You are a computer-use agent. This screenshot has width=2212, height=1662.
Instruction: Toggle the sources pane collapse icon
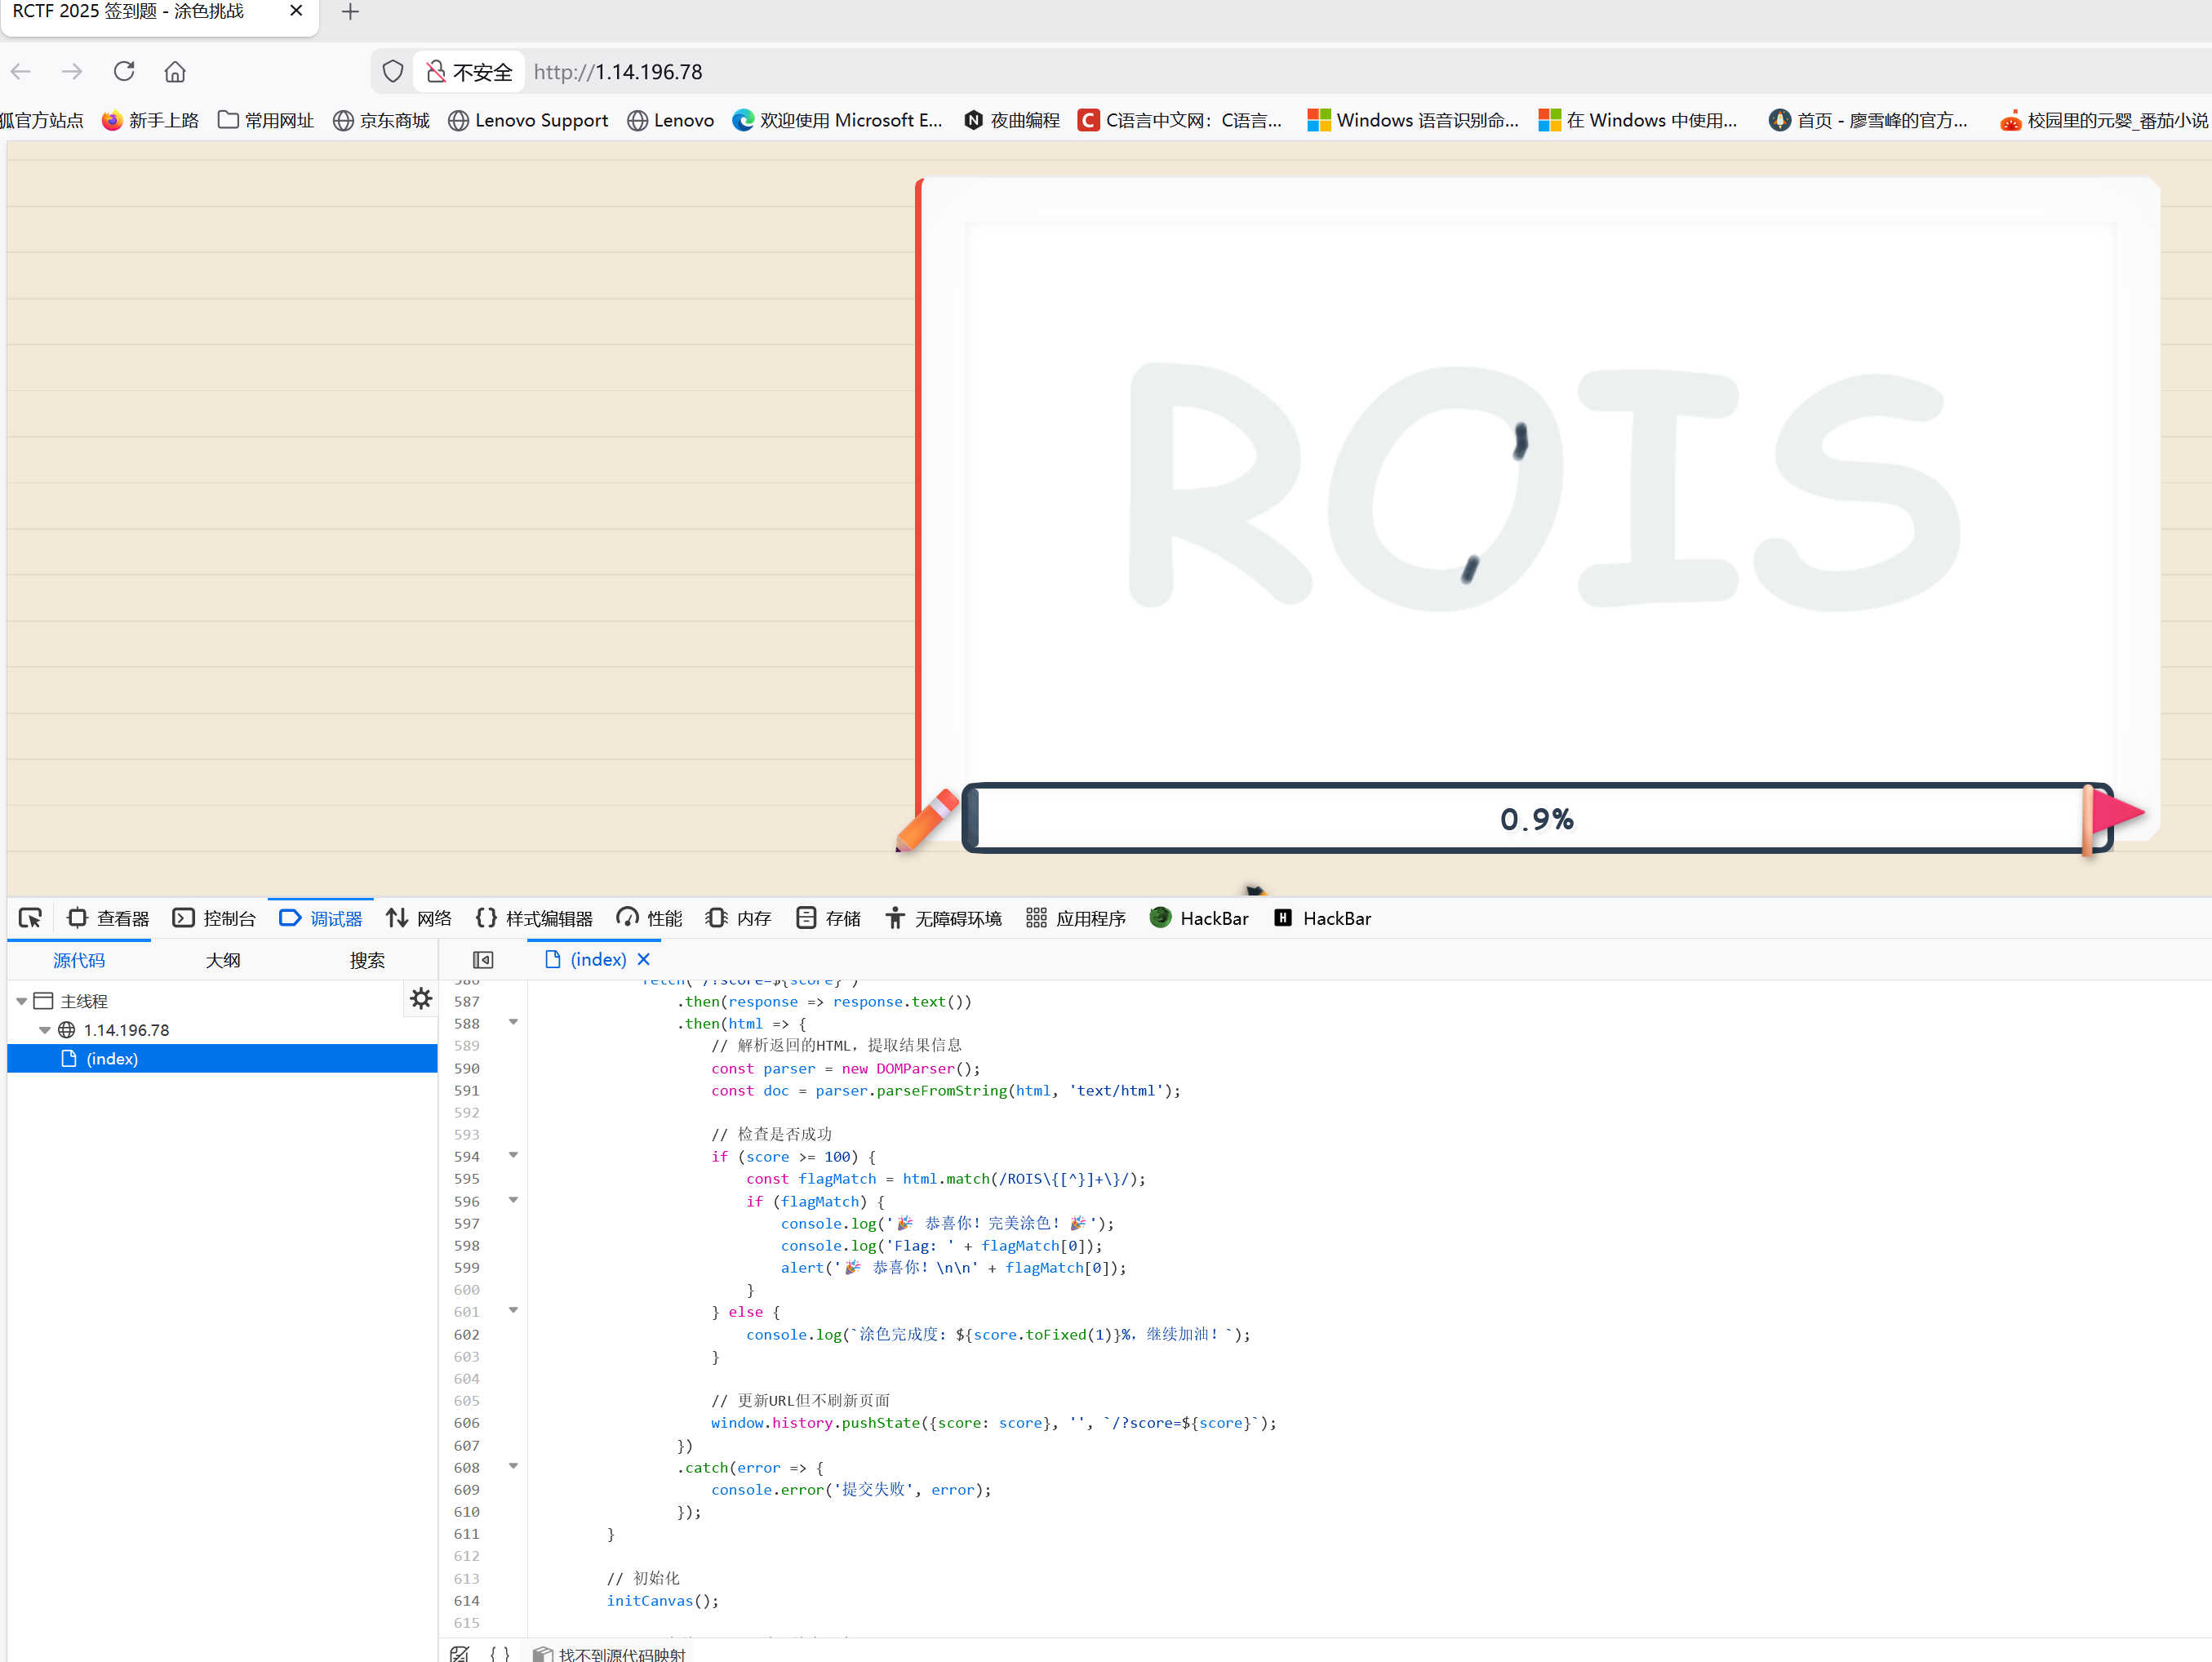[x=483, y=960]
